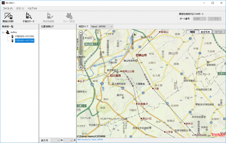Open the ポート番号 COM3 dropdown
The width and height of the screenshot is (226, 143).
point(200,19)
